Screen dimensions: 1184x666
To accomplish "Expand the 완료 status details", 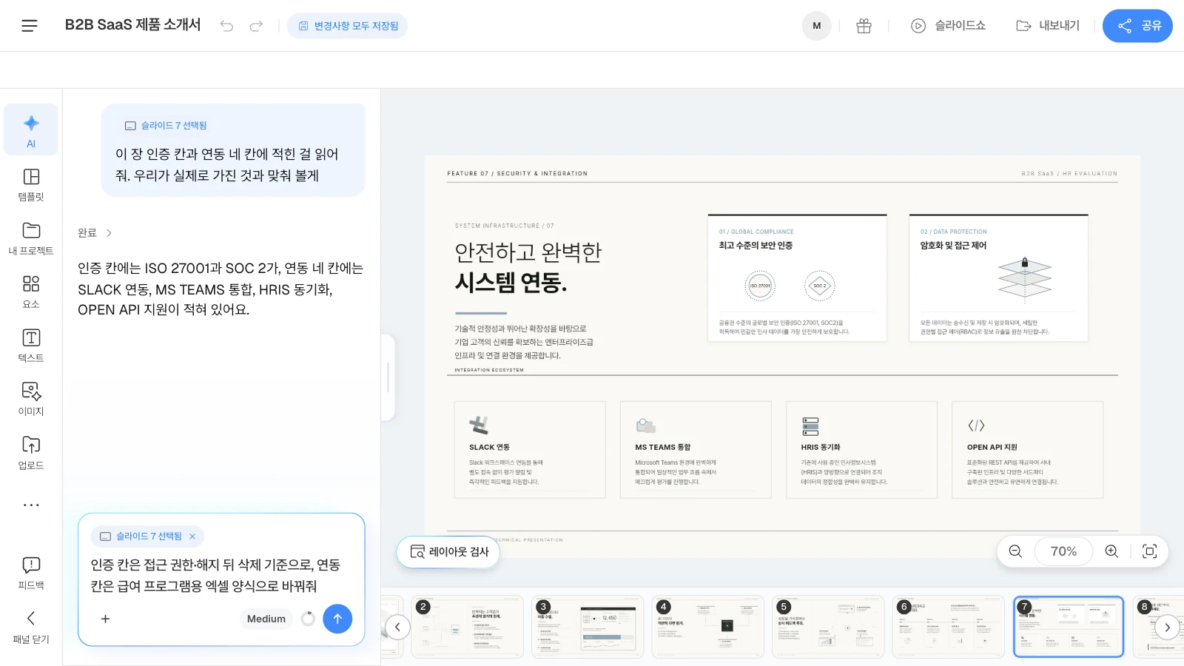I will 95,232.
